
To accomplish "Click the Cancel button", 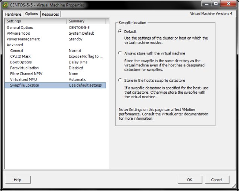I will [x=217, y=180].
